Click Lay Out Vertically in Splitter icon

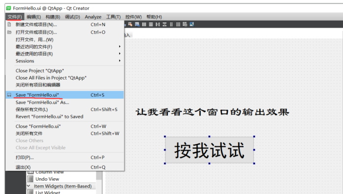(x=164, y=24)
